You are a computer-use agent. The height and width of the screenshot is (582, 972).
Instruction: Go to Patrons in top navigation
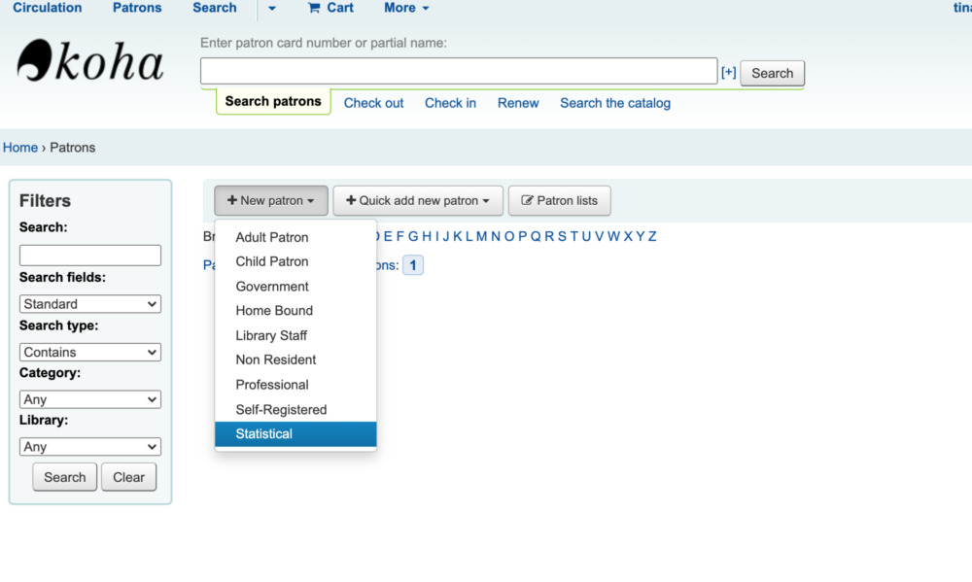click(x=137, y=8)
